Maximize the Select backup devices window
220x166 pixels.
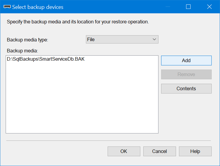tap(188, 7)
